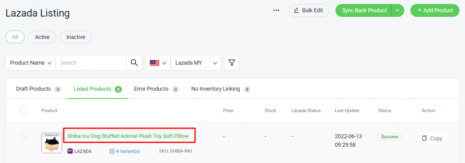Check the Shiba Inu product row checkbox
This screenshot has width=465, height=163.
pyautogui.click(x=24, y=135)
